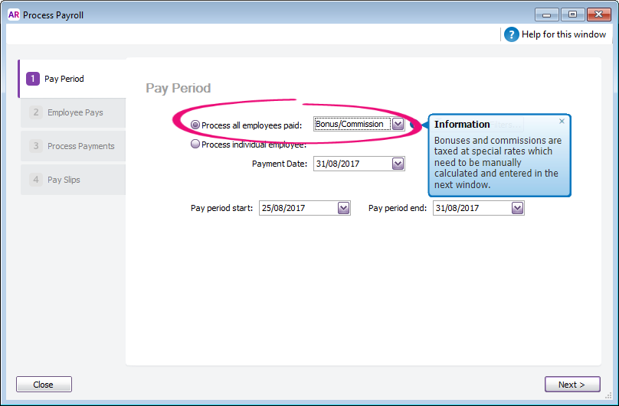Select Process individual employee radio button
The image size is (619, 406).
pyautogui.click(x=195, y=145)
